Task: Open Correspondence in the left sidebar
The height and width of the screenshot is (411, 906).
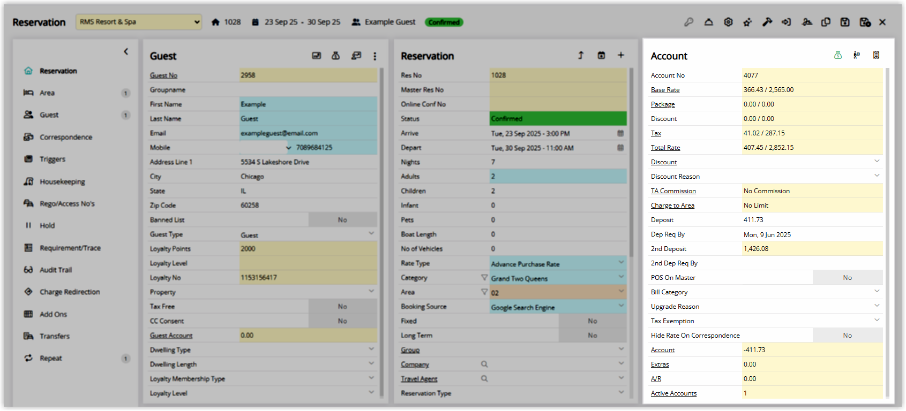Action: (x=66, y=138)
